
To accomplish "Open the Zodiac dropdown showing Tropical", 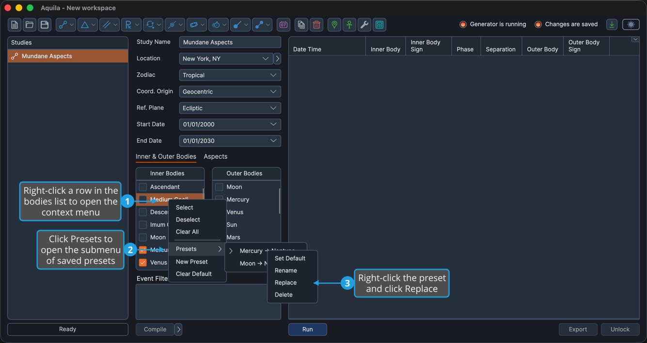I will coord(230,75).
